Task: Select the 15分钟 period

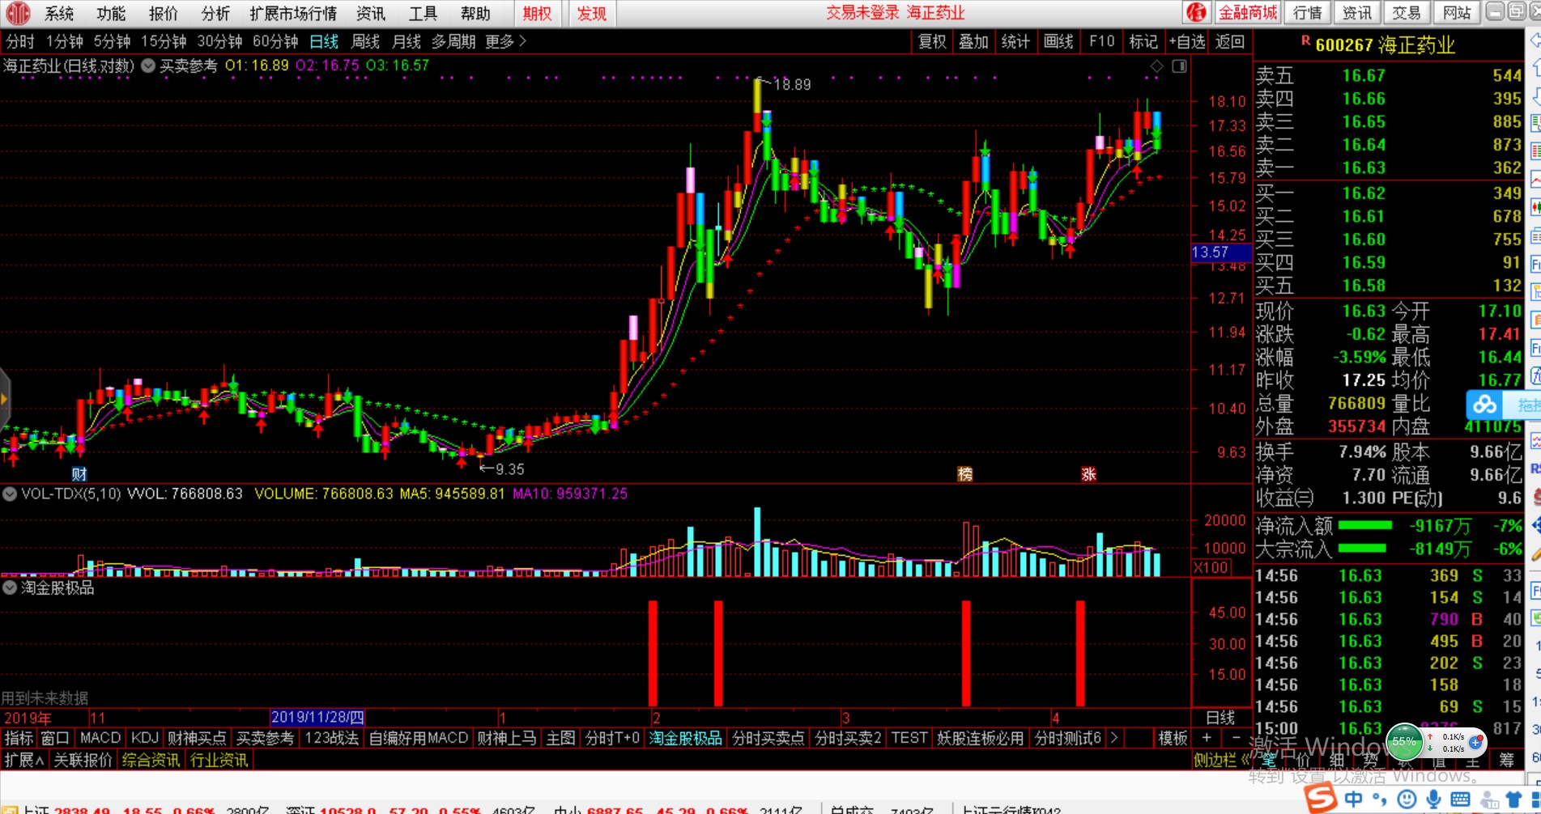Action: tap(164, 41)
